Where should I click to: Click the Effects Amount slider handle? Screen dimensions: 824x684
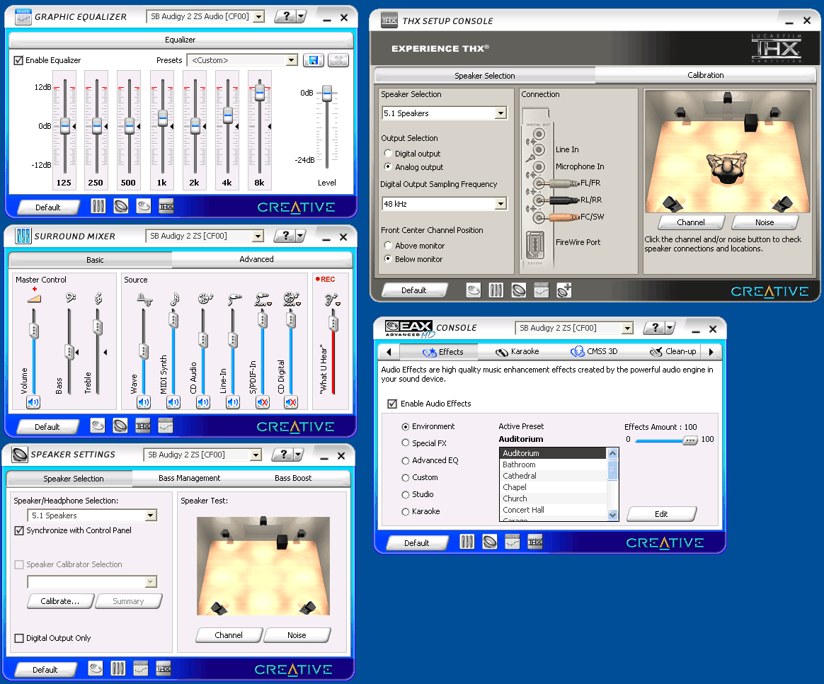(690, 440)
